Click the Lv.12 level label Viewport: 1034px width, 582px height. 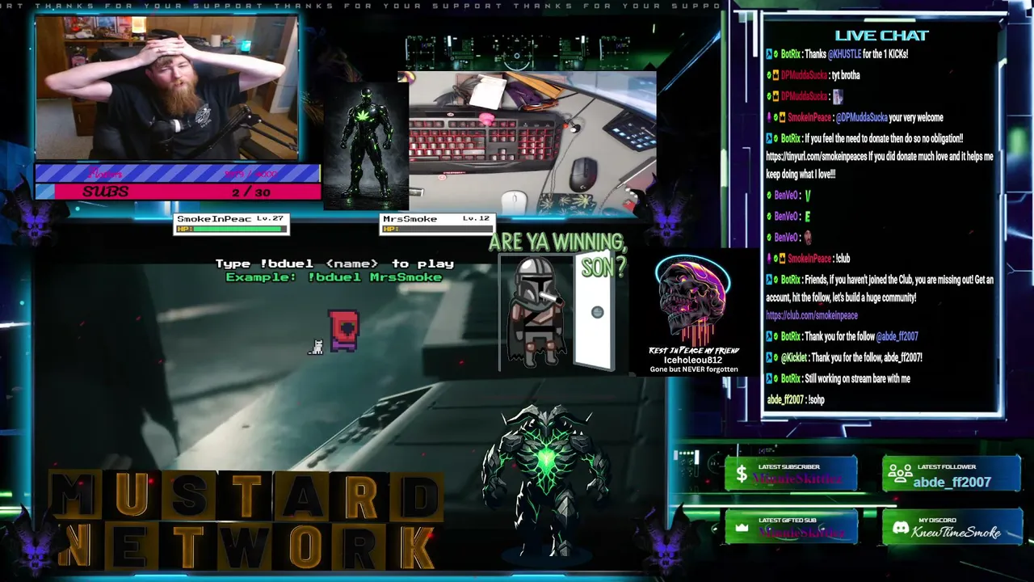(x=476, y=219)
